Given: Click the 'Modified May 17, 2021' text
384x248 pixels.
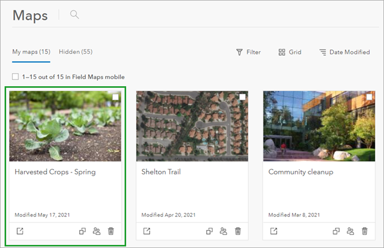Looking at the screenshot, I should click(x=42, y=215).
